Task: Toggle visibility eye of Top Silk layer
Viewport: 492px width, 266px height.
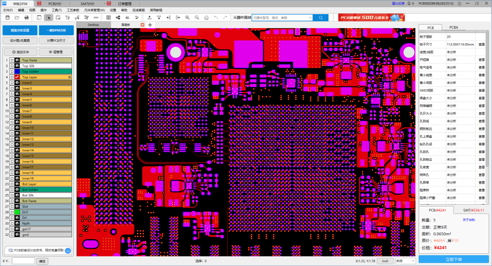Action: (17, 66)
